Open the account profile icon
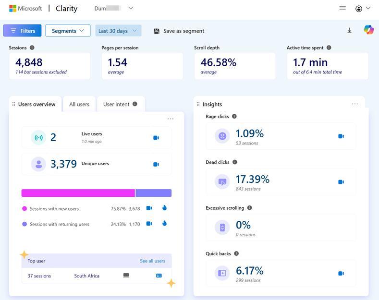 click(x=359, y=9)
